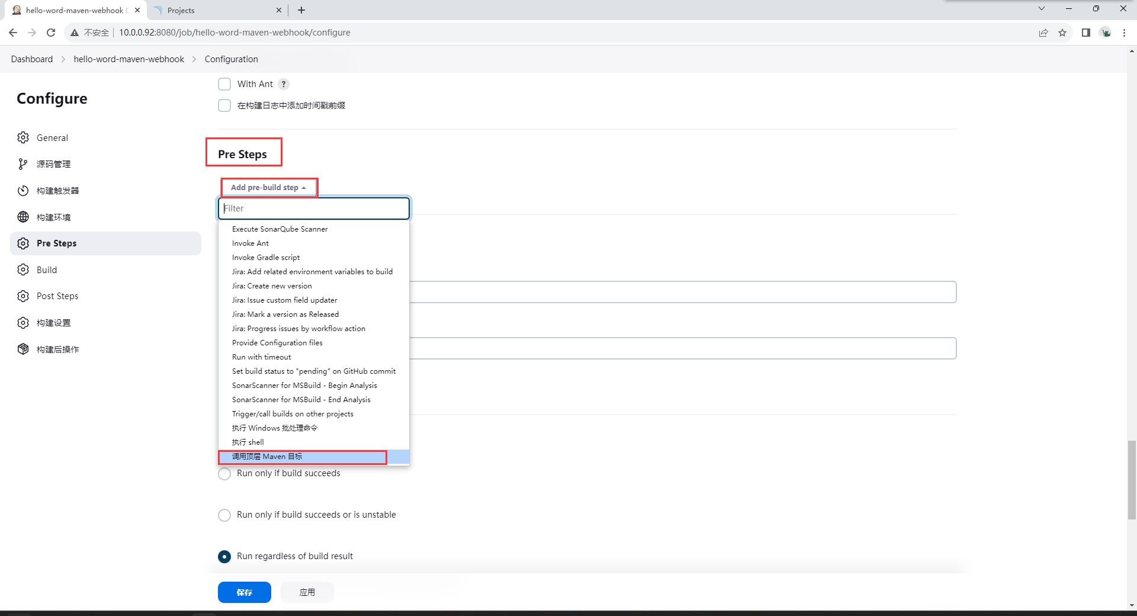
Task: Open a new browser tab with plus
Action: pos(301,10)
